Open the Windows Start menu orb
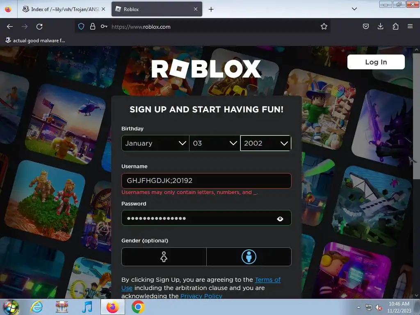Image resolution: width=420 pixels, height=315 pixels. 11,307
